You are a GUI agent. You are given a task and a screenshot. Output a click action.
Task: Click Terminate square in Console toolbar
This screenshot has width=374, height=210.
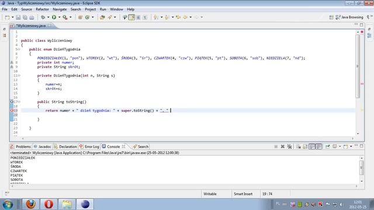(276, 146)
